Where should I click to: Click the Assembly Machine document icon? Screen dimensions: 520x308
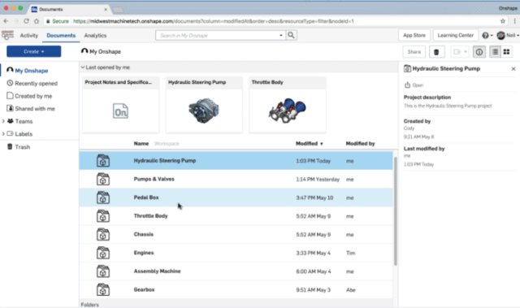point(103,271)
